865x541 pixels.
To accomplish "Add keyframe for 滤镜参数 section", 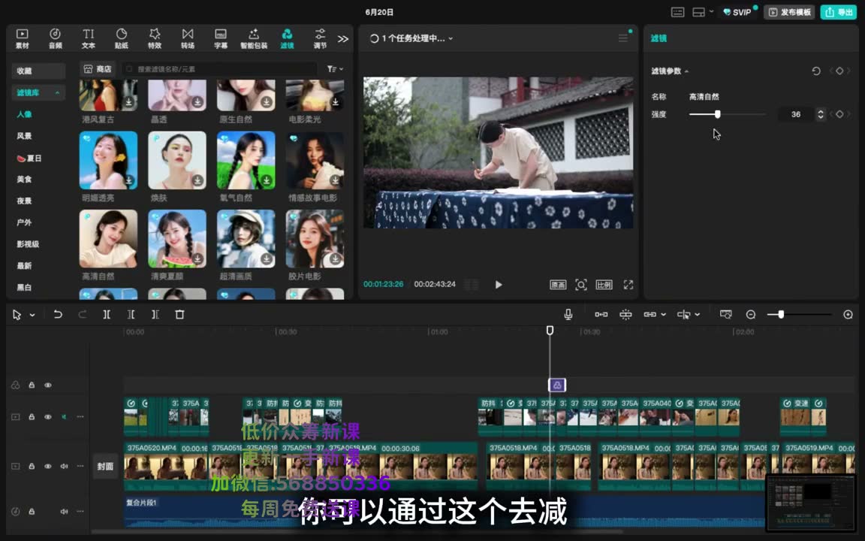I will click(839, 71).
